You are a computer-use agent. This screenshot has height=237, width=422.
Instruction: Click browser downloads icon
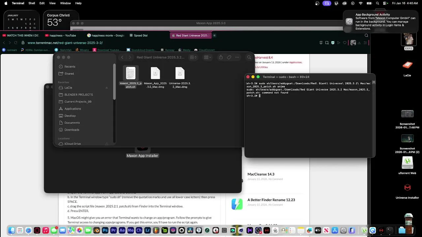(x=359, y=43)
